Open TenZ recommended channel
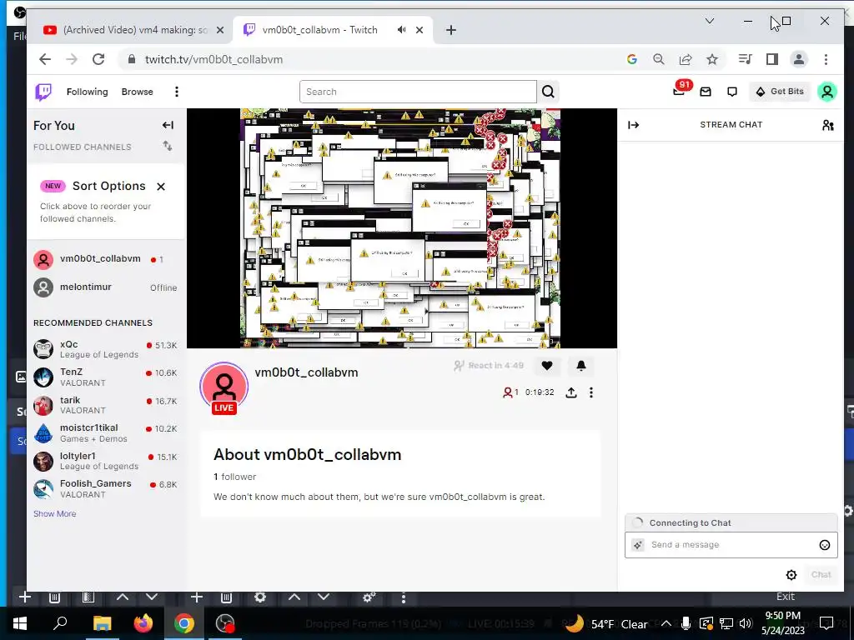This screenshot has height=640, width=854. [106, 377]
